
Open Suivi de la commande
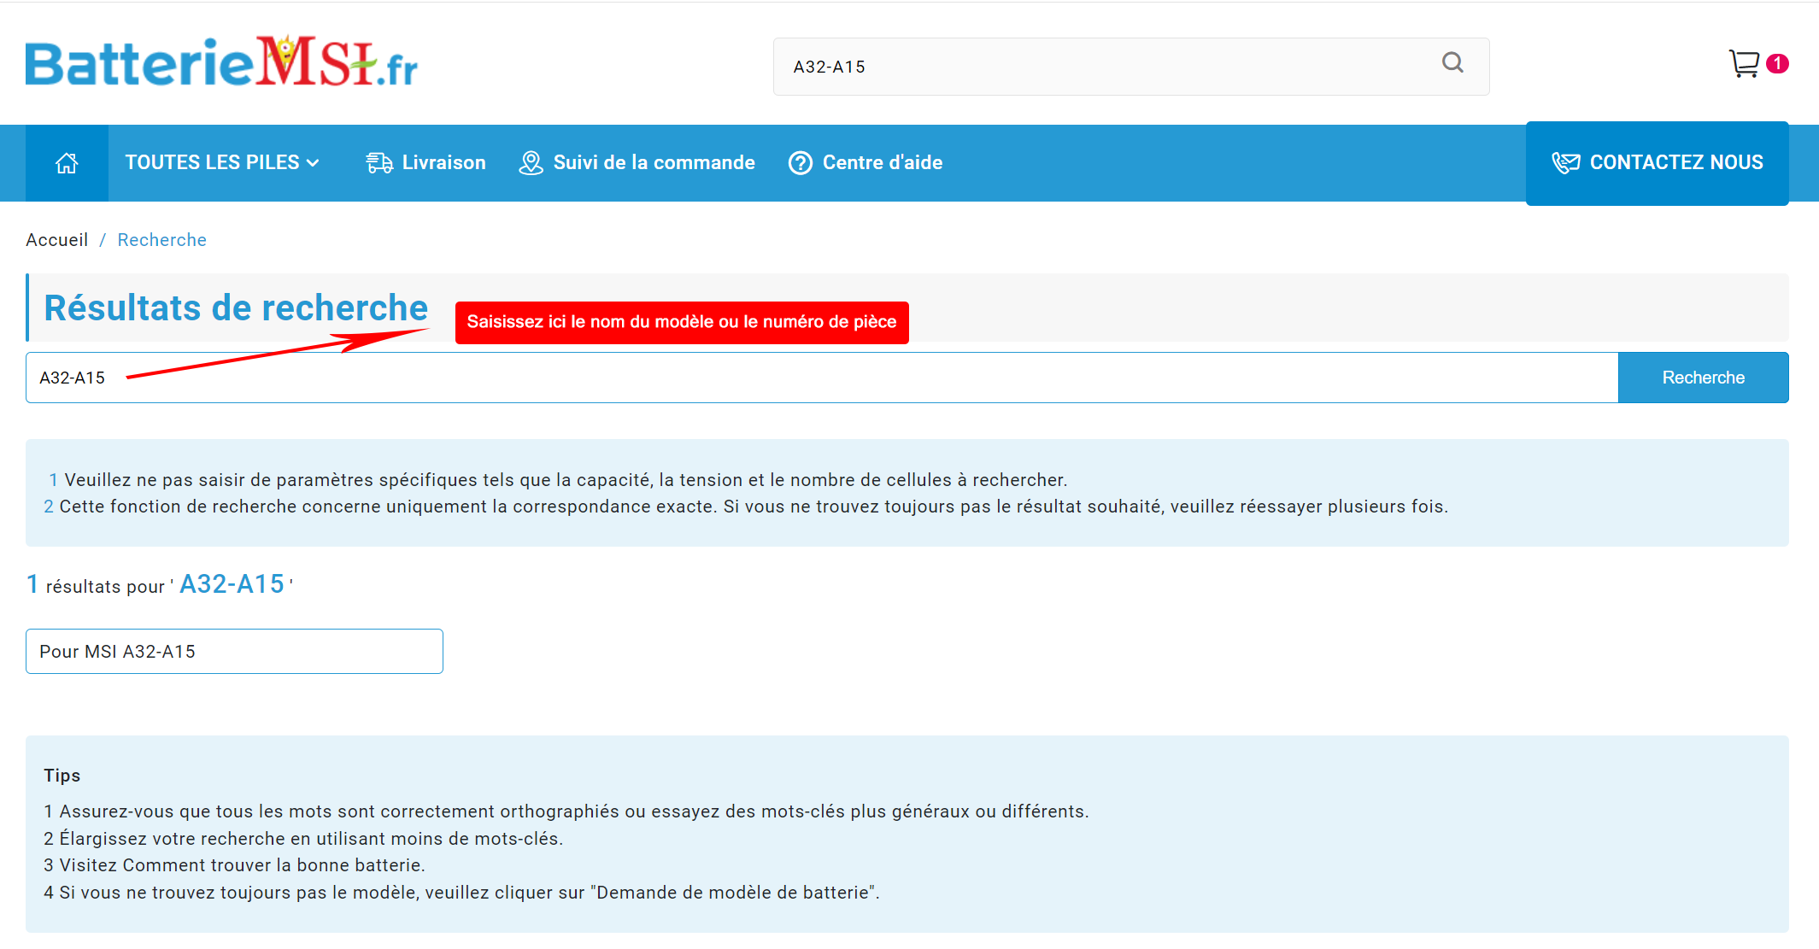pyautogui.click(x=637, y=162)
